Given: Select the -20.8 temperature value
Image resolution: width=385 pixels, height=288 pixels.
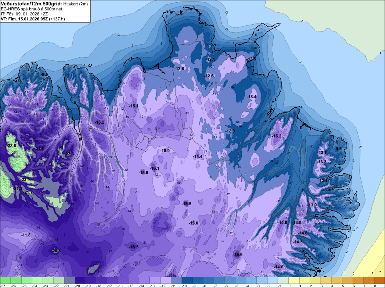Looking at the screenshot, I should point(56,251).
